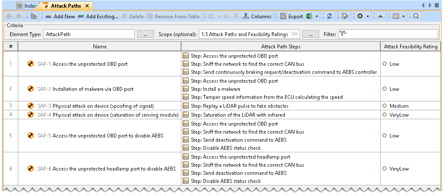Select the SAP-3 Physical attack row

coord(103,106)
